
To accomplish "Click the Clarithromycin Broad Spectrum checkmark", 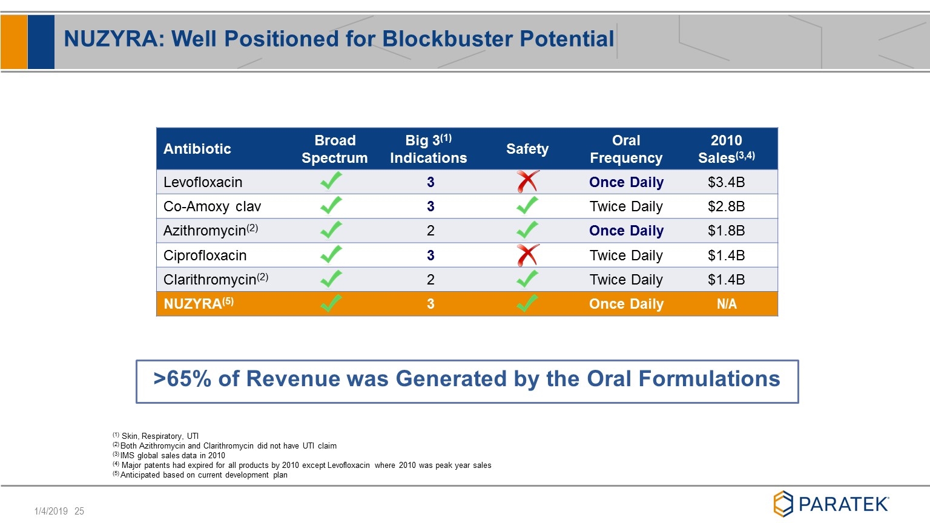I will click(x=331, y=278).
